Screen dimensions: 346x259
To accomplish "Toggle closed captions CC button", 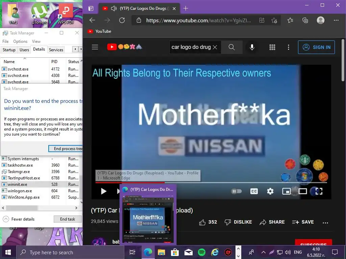I will pos(254,191).
